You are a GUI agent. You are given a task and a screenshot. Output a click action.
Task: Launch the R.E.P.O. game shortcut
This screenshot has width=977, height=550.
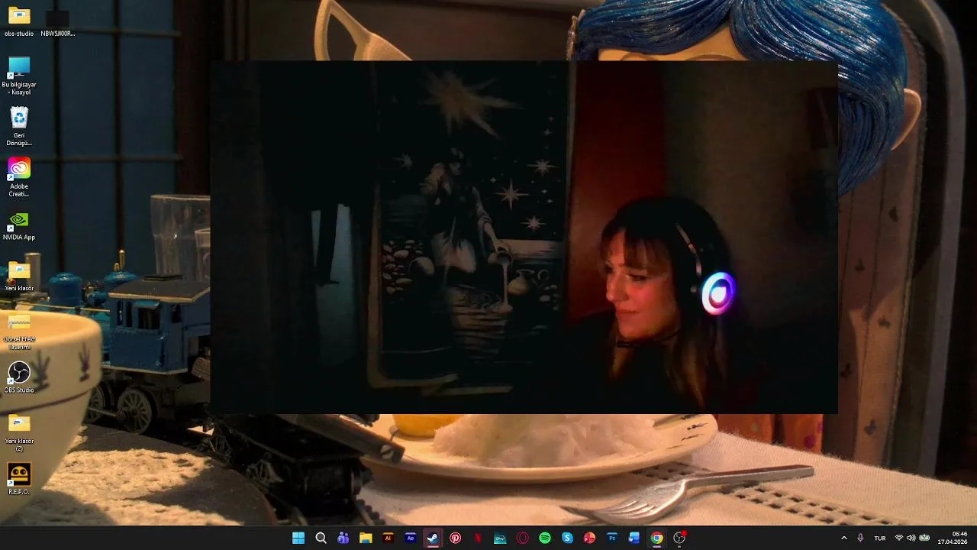pyautogui.click(x=19, y=480)
